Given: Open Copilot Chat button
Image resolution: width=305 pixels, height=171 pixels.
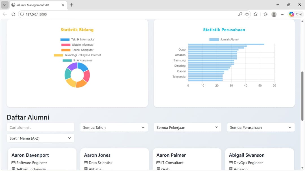Looking at the screenshot, I should click(295, 14).
